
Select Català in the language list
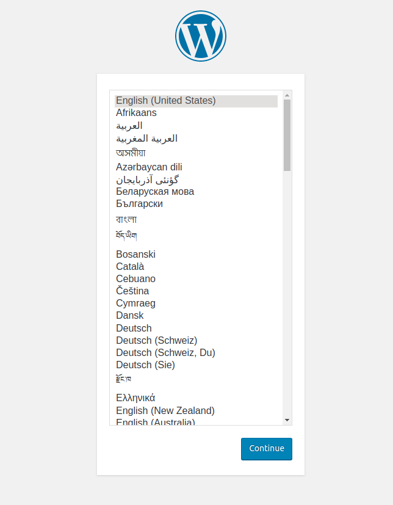[x=130, y=266]
